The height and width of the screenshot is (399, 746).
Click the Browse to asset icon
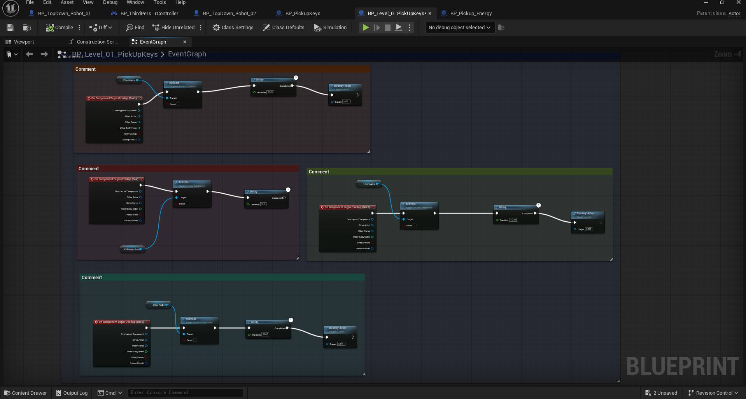(27, 28)
